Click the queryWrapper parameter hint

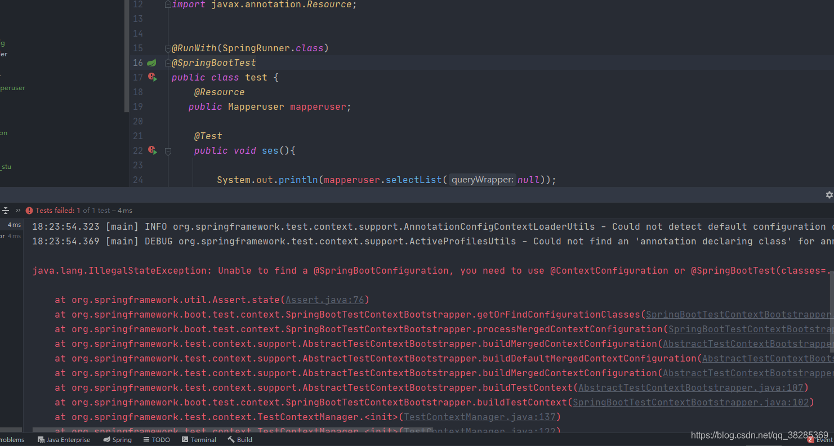[483, 180]
